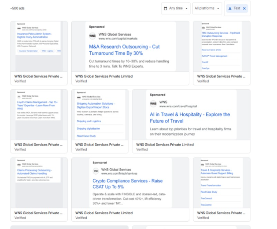Click the All platforms dropdown arrow
277x229 pixels.
(219, 8)
